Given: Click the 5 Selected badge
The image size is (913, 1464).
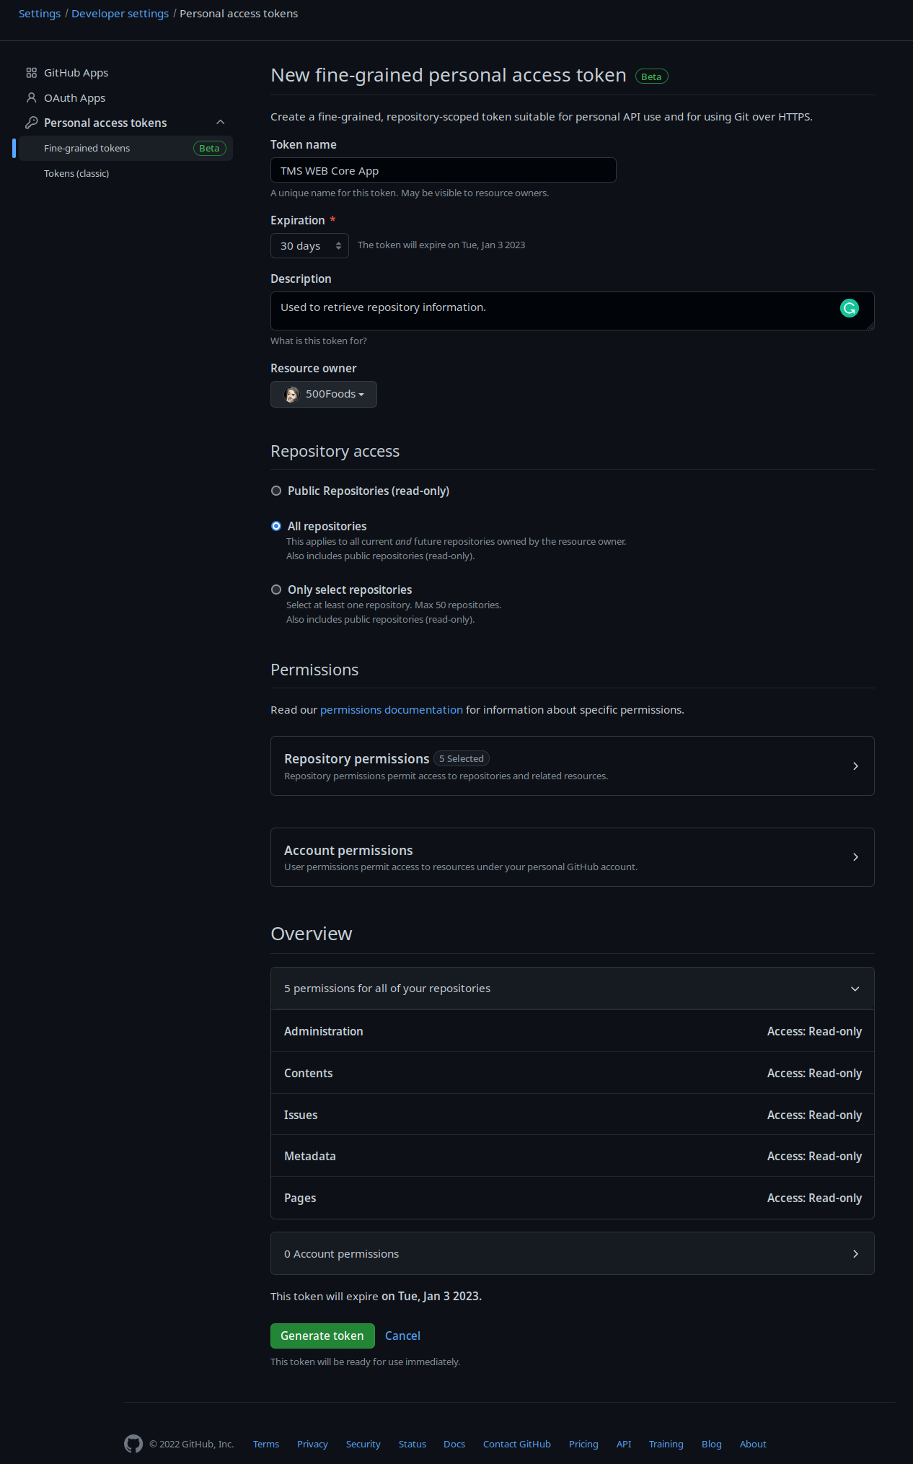Looking at the screenshot, I should click(462, 758).
